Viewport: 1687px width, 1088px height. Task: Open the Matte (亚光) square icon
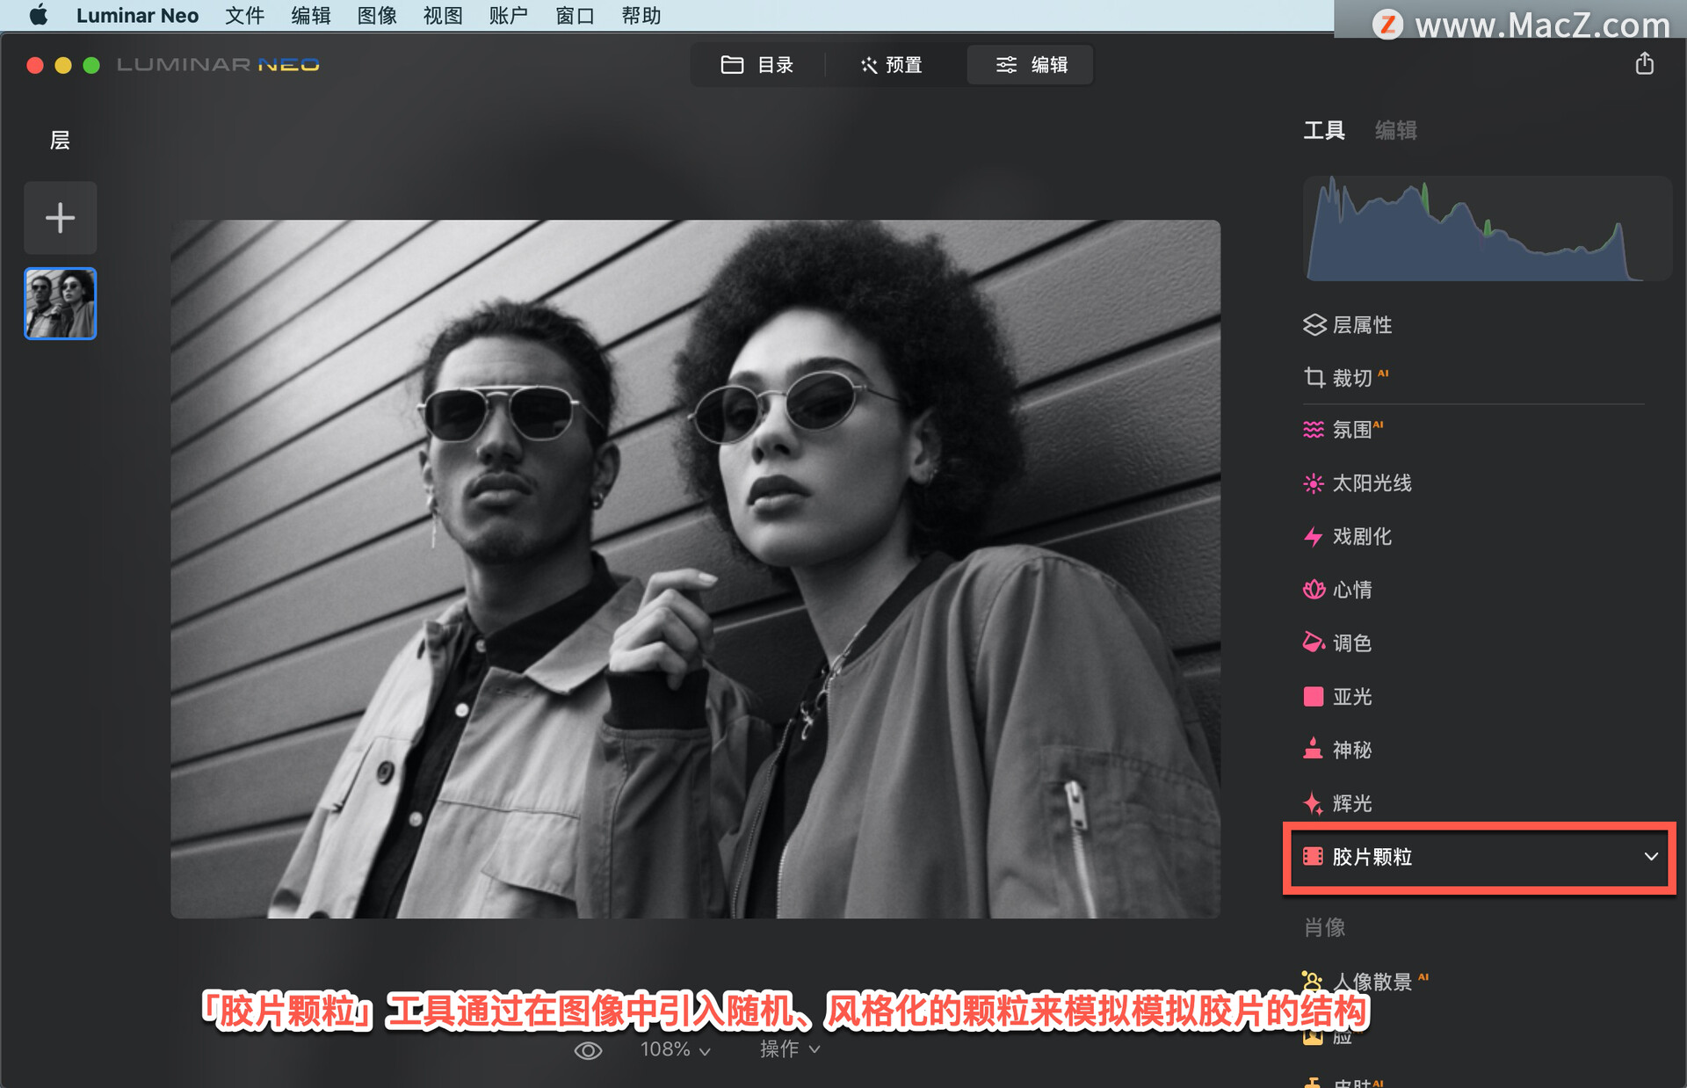pyautogui.click(x=1313, y=696)
